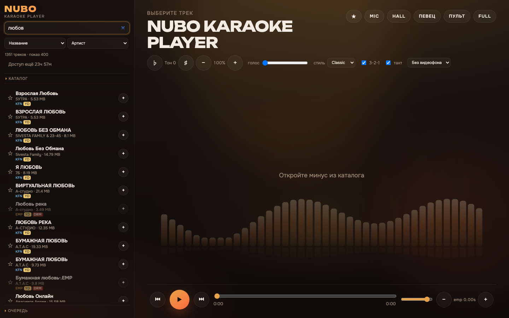Decrease the emp offset with the minus button

(x=444, y=300)
